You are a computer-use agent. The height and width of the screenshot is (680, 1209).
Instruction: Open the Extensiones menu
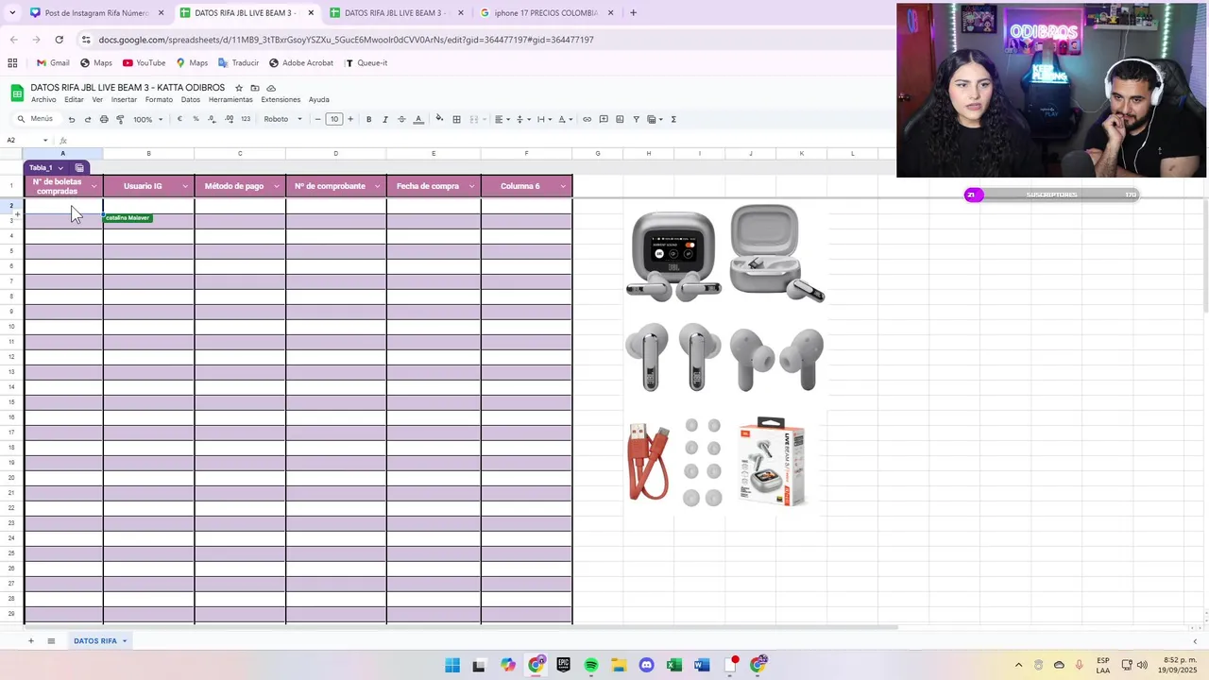coord(281,99)
